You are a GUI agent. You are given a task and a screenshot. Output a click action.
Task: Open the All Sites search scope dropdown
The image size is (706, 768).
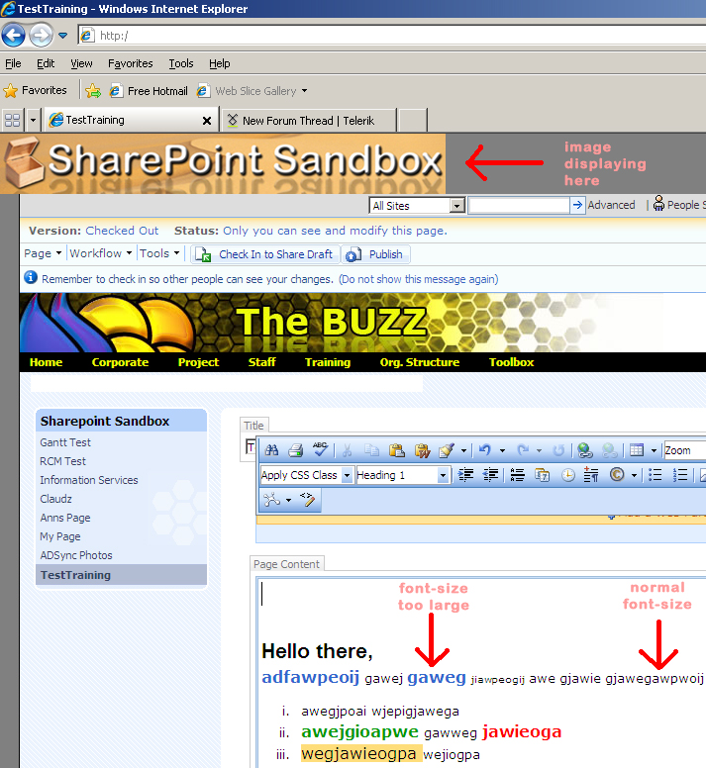457,206
